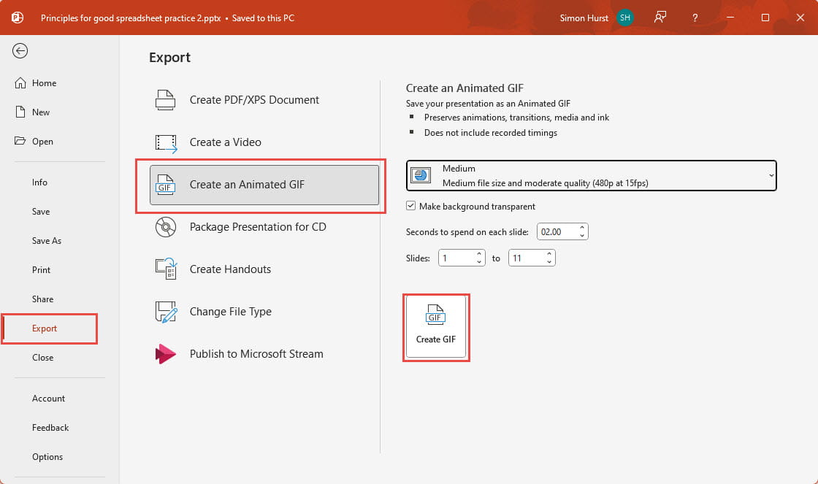Click the seconds per slide input field
The image size is (818, 484).
[557, 232]
